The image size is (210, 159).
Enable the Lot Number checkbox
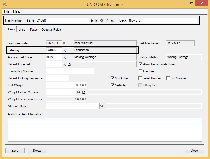[x=168, y=78]
